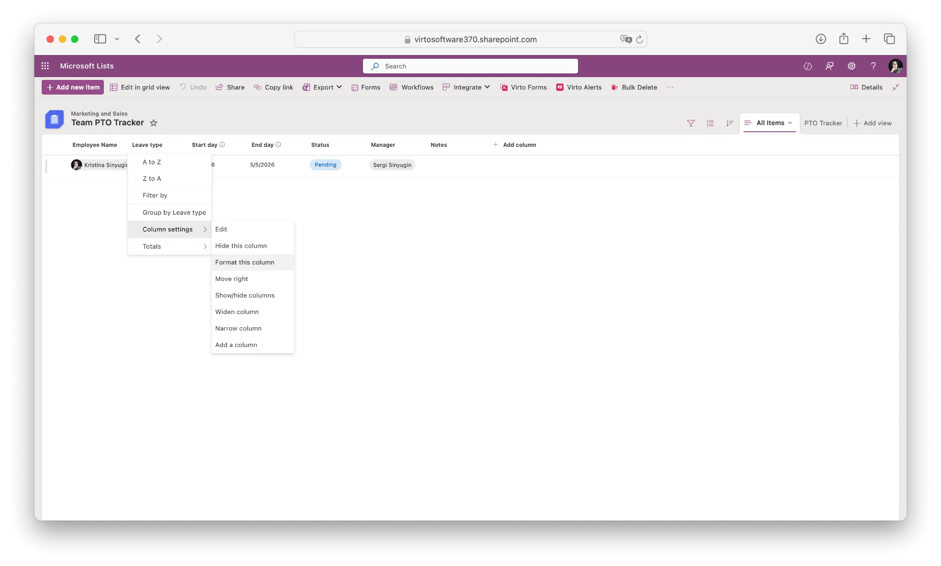Image resolution: width=941 pixels, height=566 pixels.
Task: Click the filter funnel icon
Action: coord(691,123)
